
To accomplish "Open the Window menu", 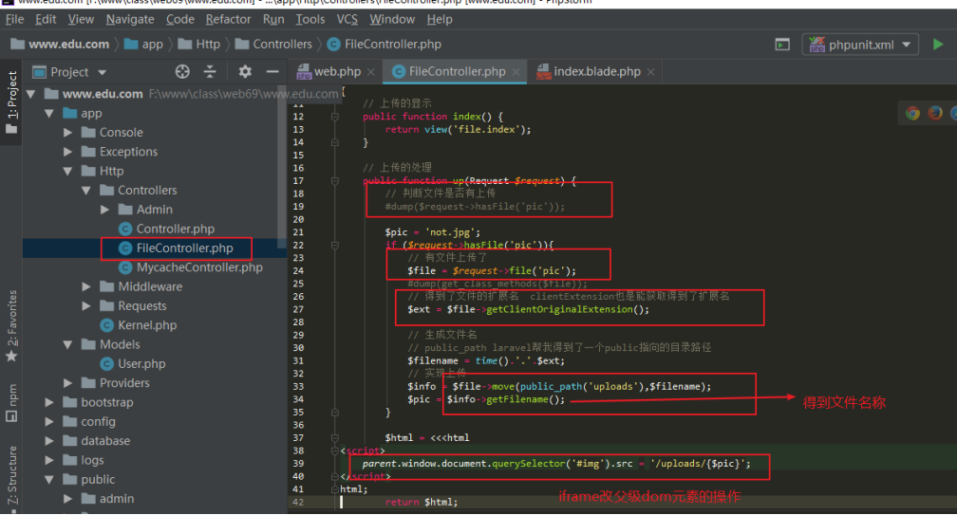I will pos(392,20).
